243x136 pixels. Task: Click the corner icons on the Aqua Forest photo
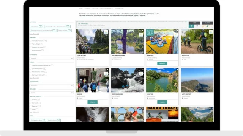(x=176, y=31)
